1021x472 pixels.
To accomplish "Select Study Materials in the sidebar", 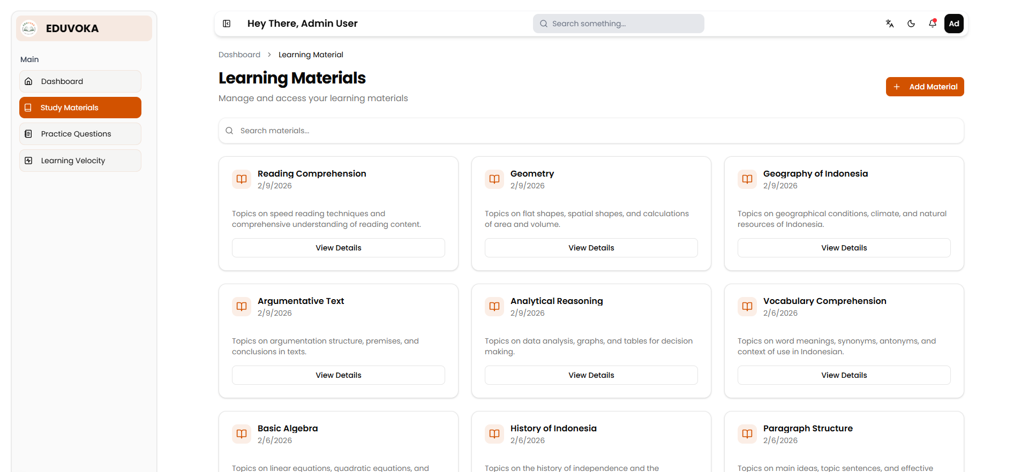I will (80, 108).
